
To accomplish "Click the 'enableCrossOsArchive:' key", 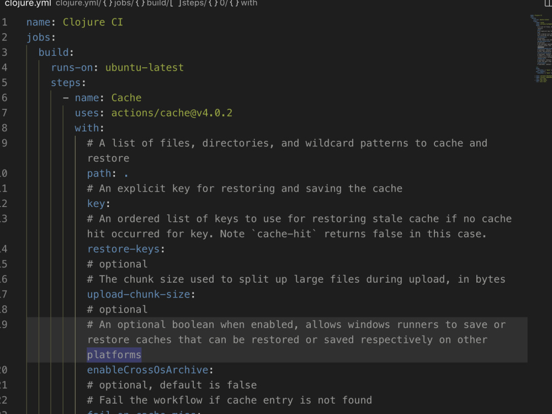I will point(150,370).
